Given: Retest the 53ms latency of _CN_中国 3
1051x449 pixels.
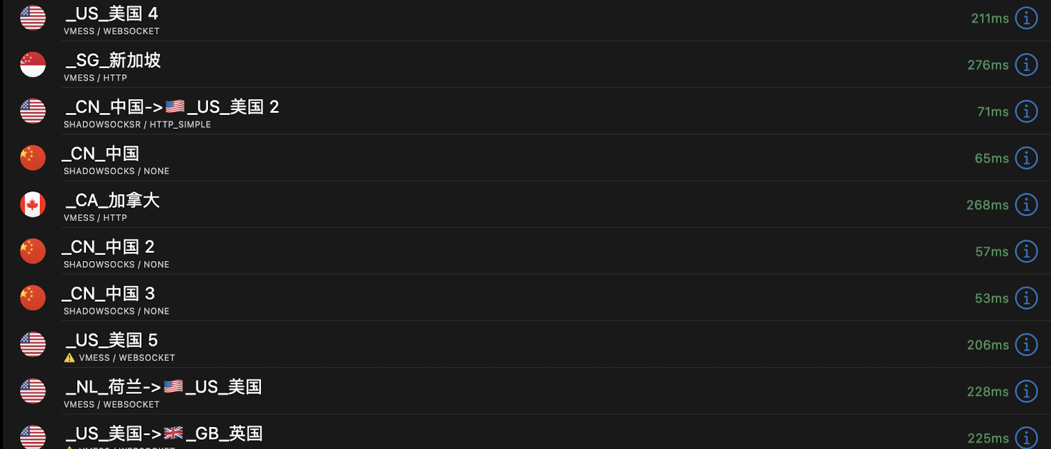Looking at the screenshot, I should pyautogui.click(x=992, y=298).
